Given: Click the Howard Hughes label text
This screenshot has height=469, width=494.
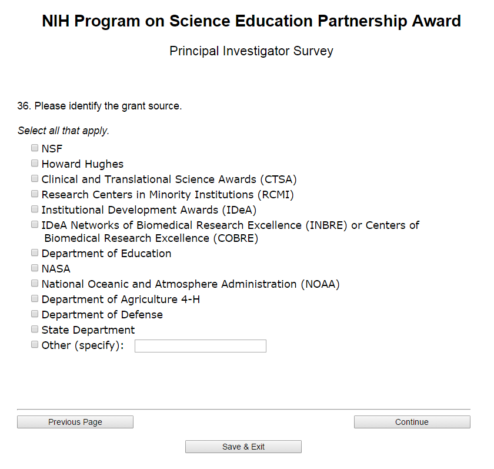Looking at the screenshot, I should 82,164.
